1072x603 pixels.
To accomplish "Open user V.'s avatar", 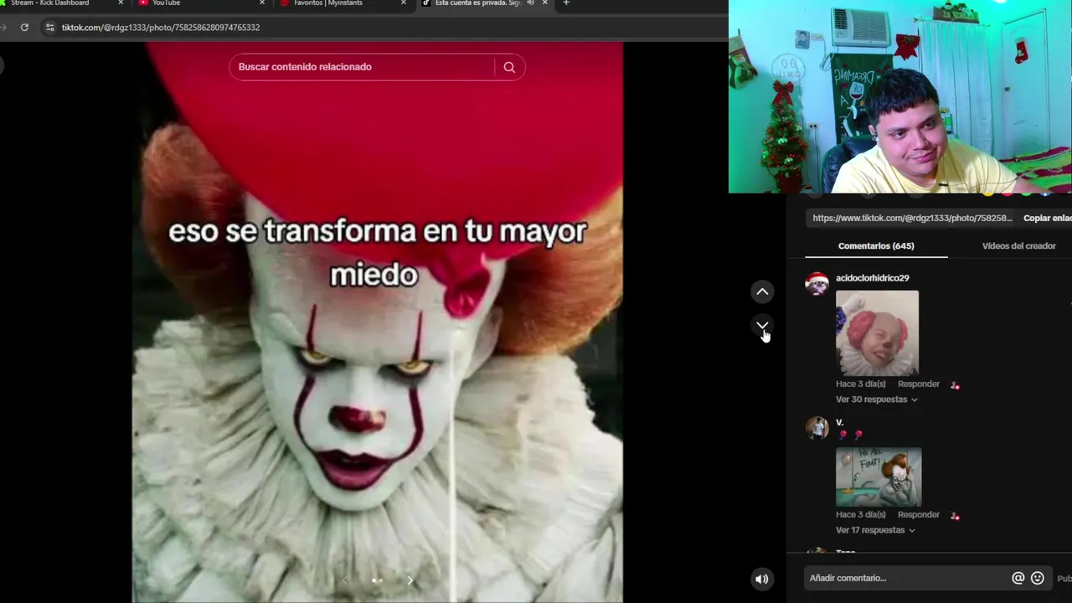I will [817, 428].
